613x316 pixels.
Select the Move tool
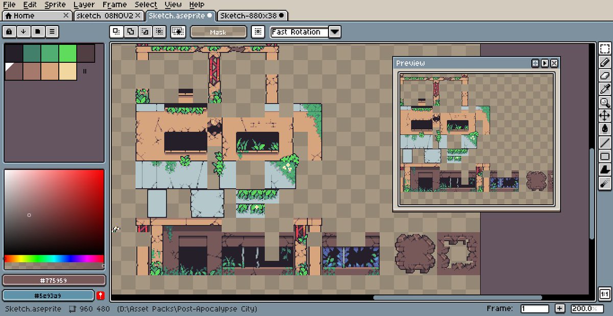click(605, 115)
